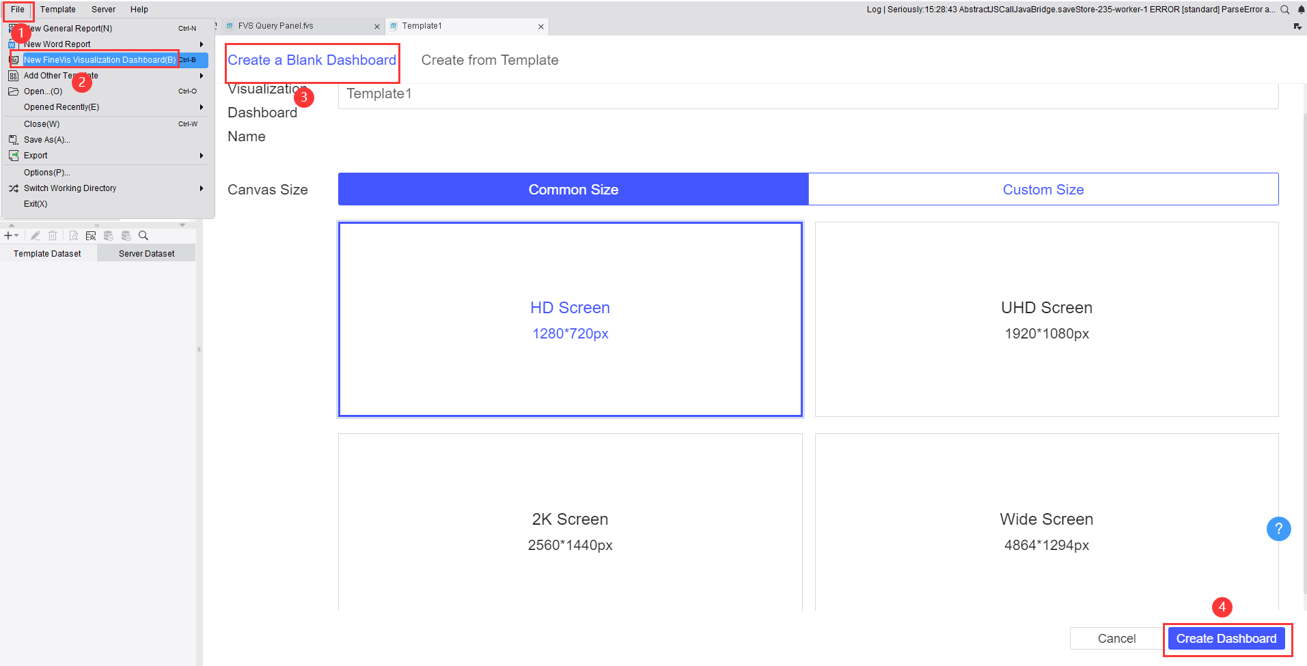
Task: Click the search icon in the dataset toolbar
Action: point(143,235)
